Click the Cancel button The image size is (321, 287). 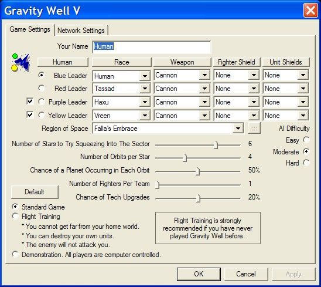(246, 274)
